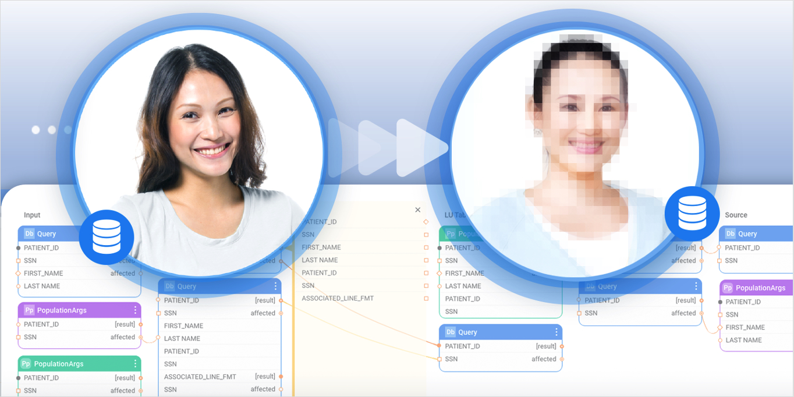Viewport: 794px width, 397px height.
Task: Click the orange output port of ASSOCIATED_LINE_FMT [result]
Action: (281, 377)
